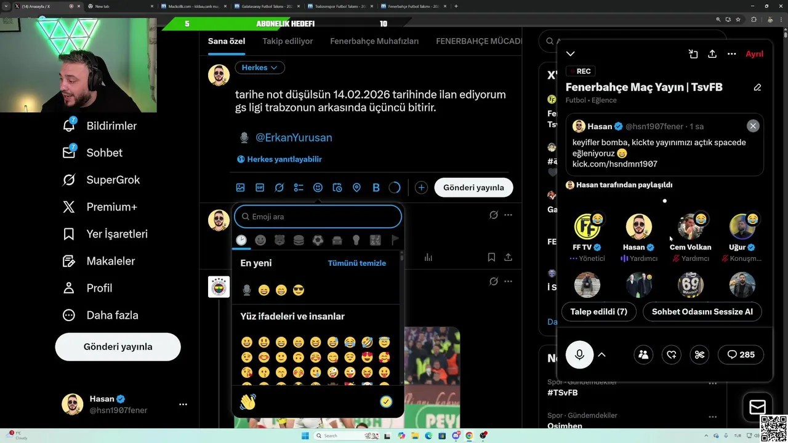
Task: Open Space comments showing 285
Action: [741, 354]
